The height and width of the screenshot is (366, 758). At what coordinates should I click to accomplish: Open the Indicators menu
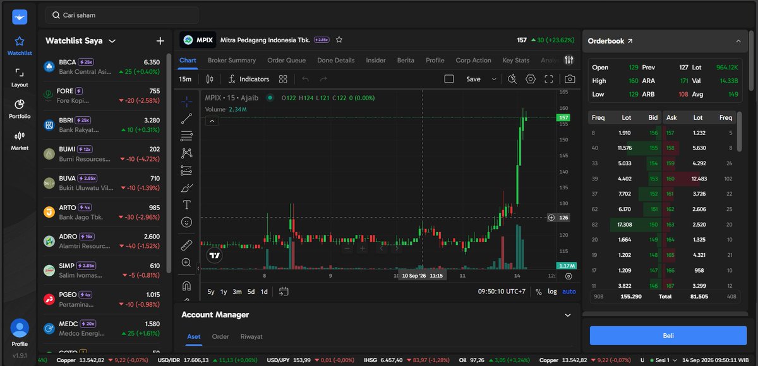click(248, 79)
